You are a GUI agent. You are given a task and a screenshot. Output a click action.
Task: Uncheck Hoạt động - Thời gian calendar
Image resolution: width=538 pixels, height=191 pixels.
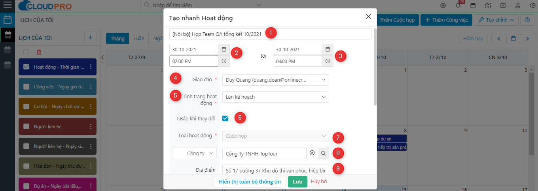[27, 67]
